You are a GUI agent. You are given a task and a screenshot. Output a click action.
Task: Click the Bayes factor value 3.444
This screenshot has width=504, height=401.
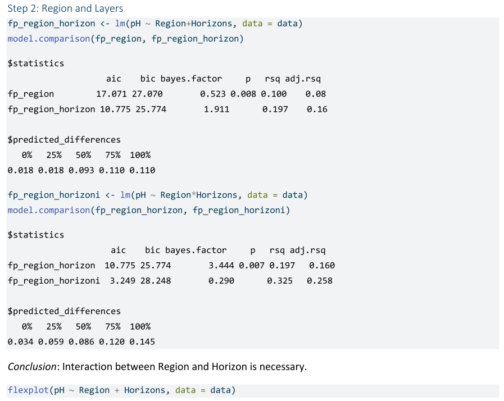[221, 265]
